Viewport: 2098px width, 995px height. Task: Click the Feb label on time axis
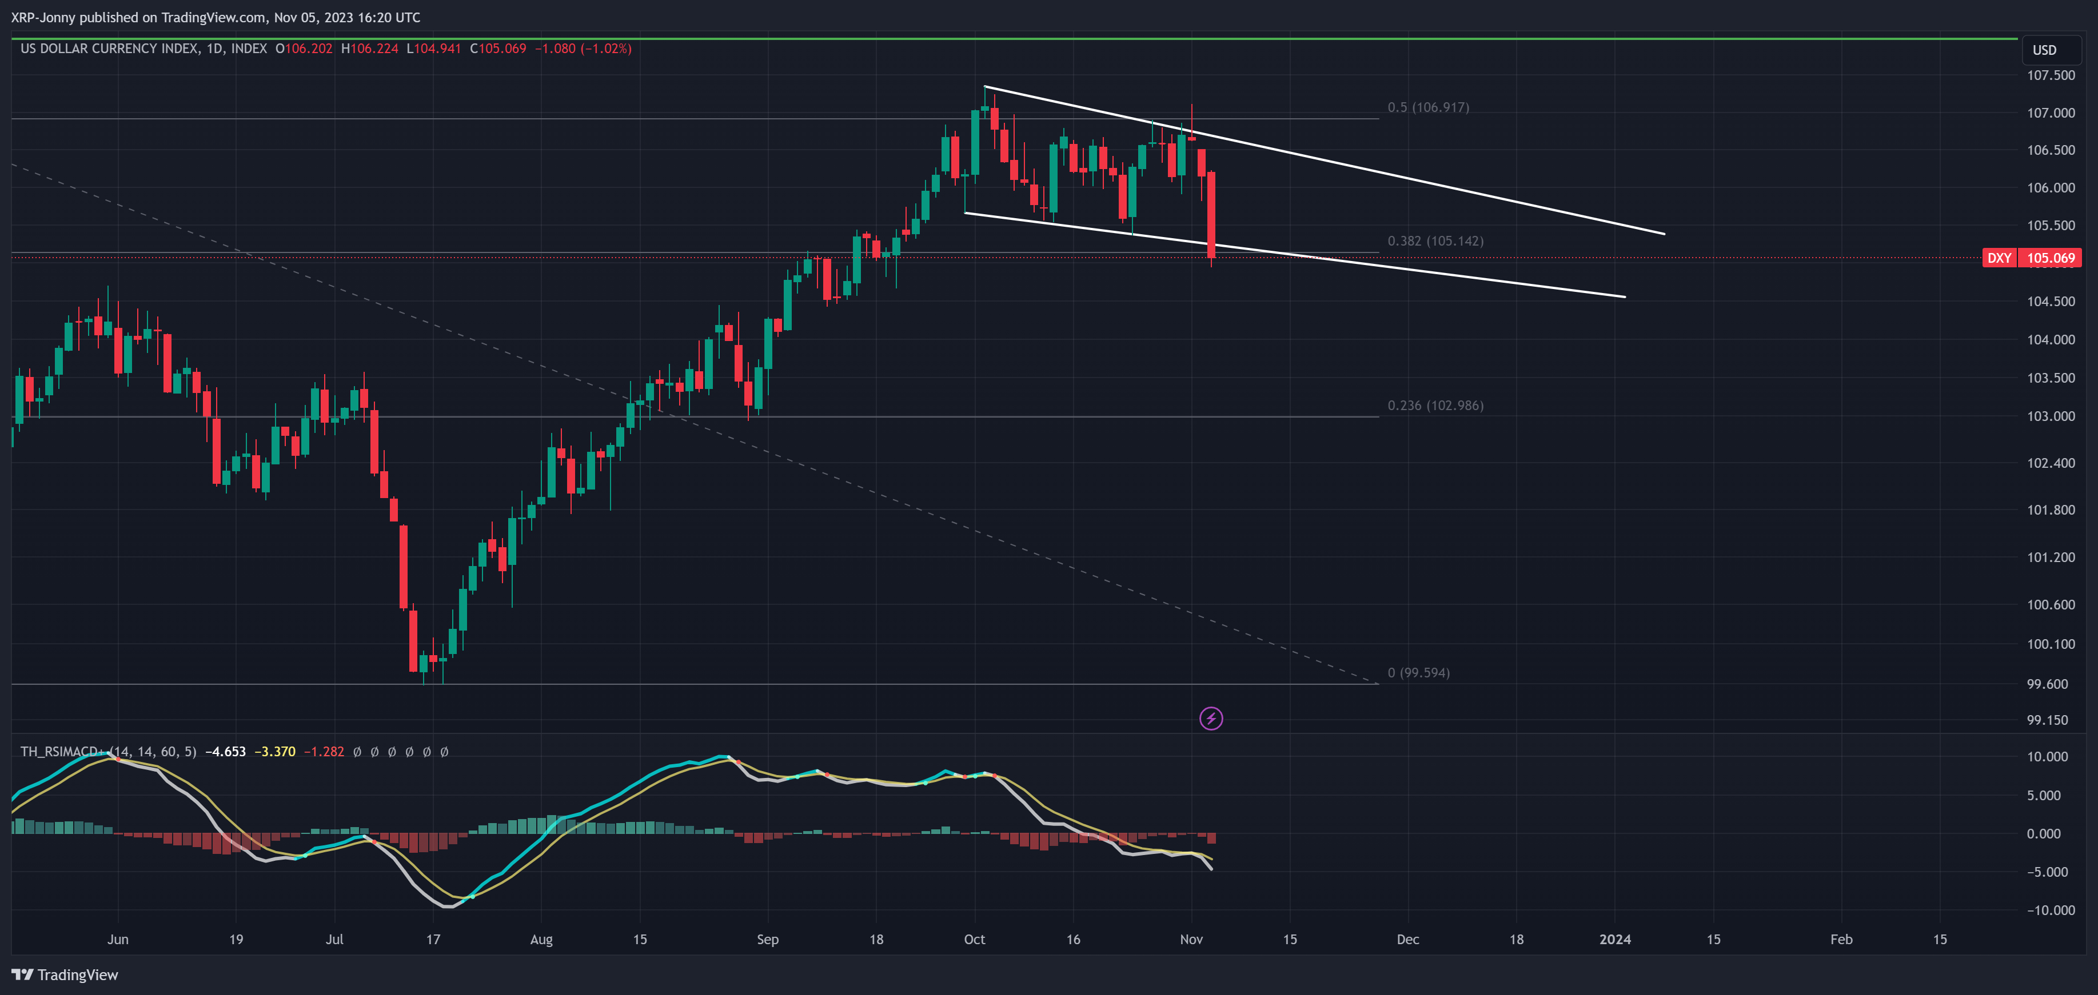coord(1841,939)
